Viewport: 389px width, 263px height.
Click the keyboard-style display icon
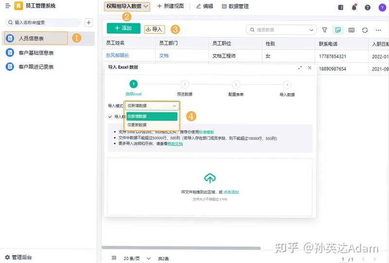(352, 30)
